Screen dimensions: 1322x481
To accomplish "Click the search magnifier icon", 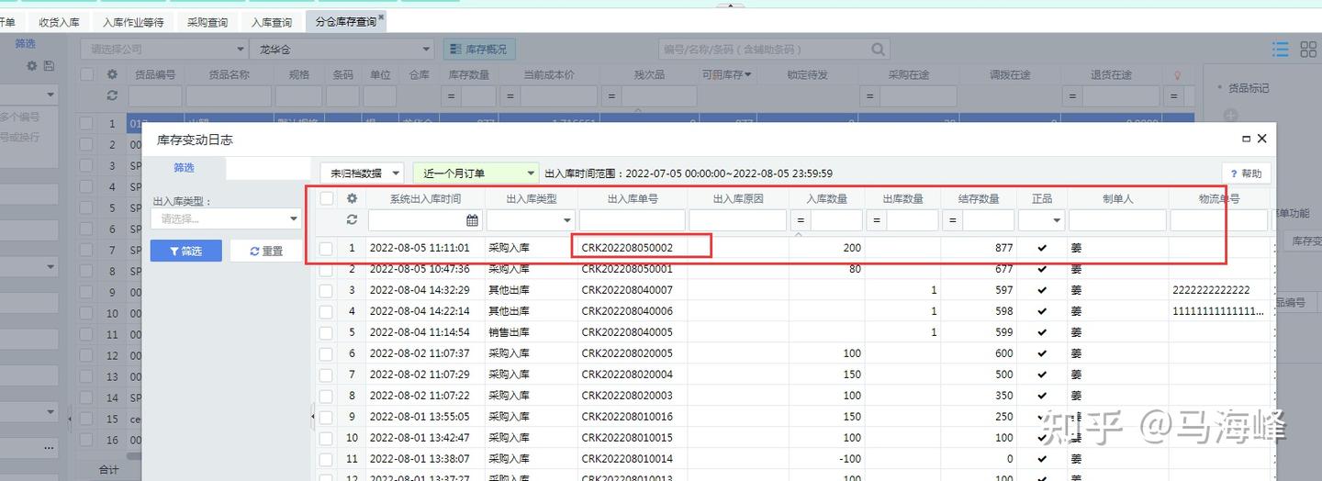I will coord(879,49).
